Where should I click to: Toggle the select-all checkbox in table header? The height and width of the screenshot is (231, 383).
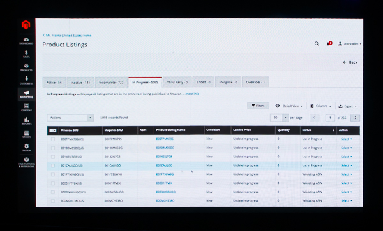pos(53,130)
